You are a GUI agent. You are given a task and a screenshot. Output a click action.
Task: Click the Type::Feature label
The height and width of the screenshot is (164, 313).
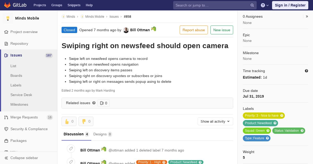click(257, 138)
